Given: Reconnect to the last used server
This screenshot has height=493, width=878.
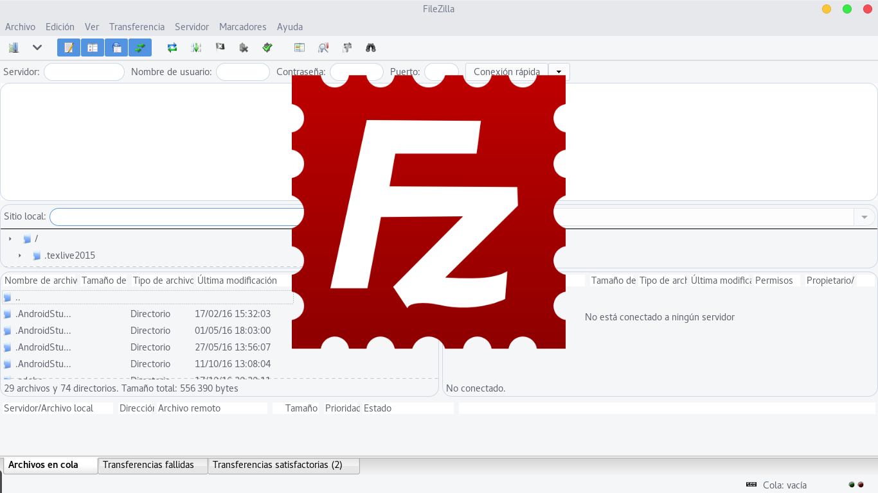Looking at the screenshot, I should point(267,48).
